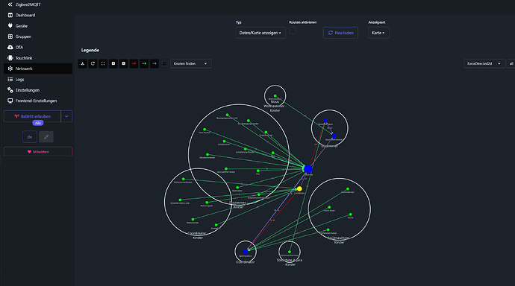The image size is (515, 286).
Task: Collapse the Zigbee2MQTT sidebar with double-chevron icon
Action: coord(10,4)
